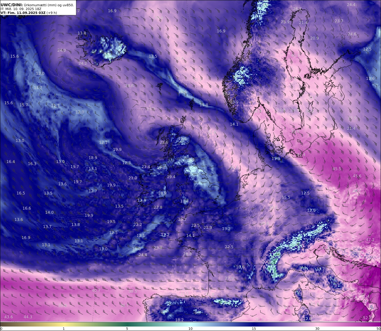
Task: Click the 13.2 value label
Action: 226,229
